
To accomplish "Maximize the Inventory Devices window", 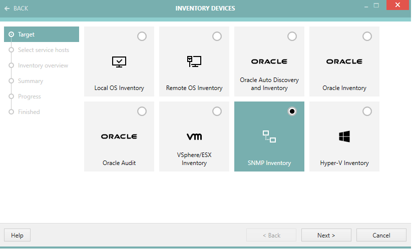I will (x=376, y=5).
